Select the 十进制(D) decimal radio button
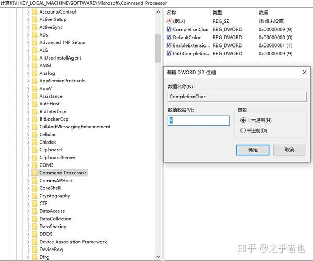 [x=243, y=130]
